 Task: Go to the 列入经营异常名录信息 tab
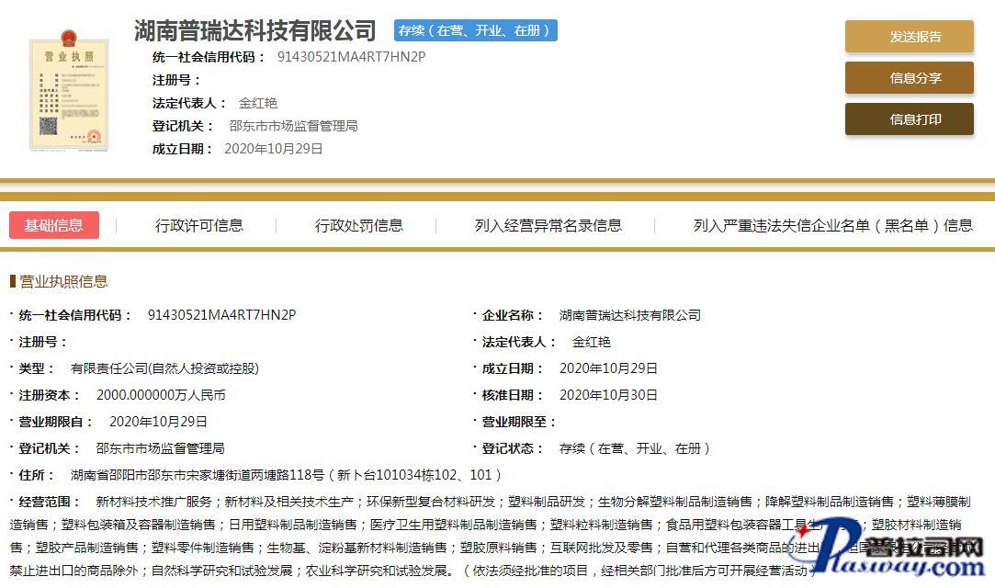tap(548, 225)
